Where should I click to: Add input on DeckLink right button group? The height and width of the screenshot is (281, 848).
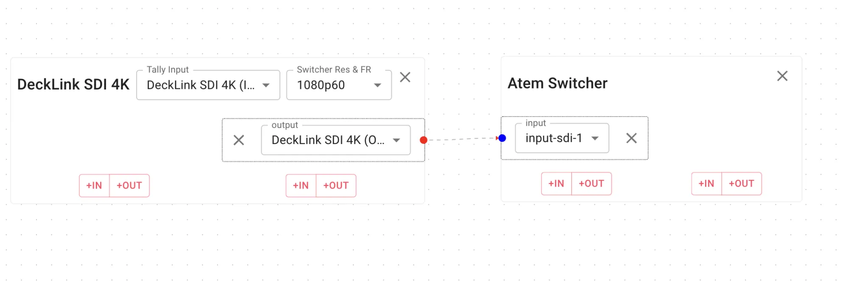point(301,186)
